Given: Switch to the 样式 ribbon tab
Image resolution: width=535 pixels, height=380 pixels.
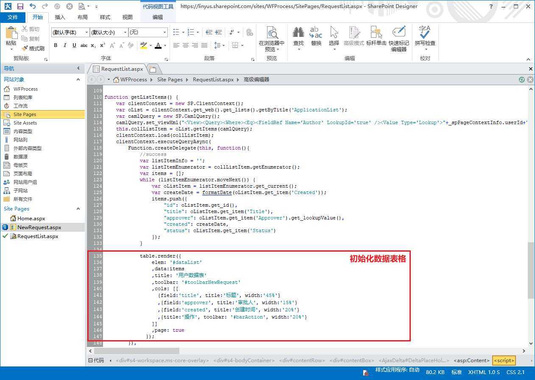Looking at the screenshot, I should [105, 17].
